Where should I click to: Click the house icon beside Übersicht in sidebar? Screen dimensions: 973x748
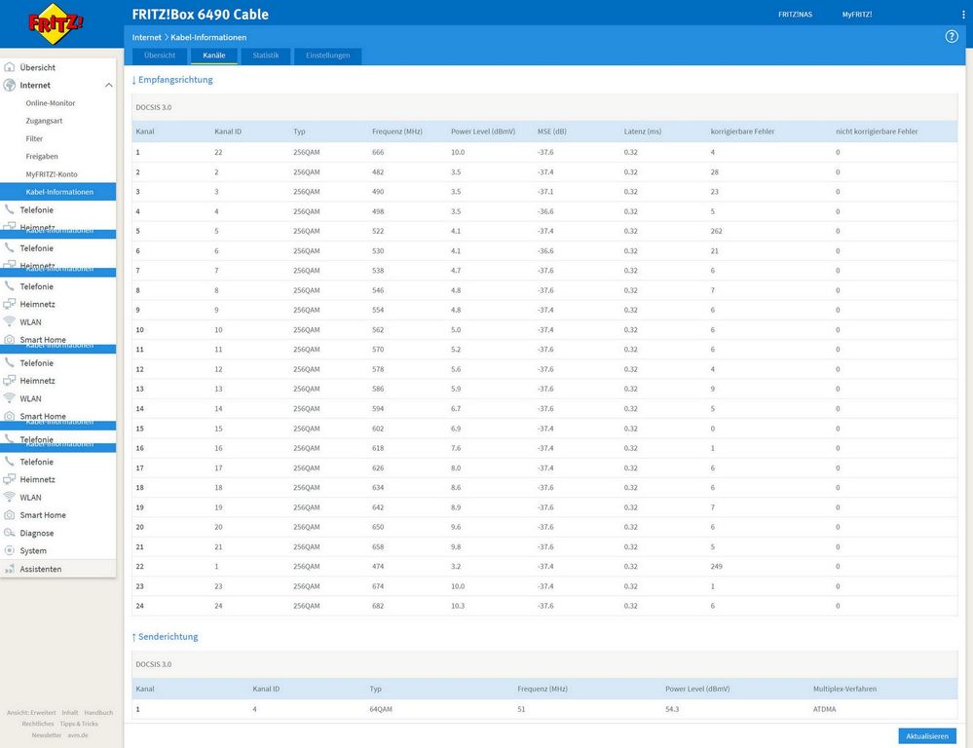(x=10, y=67)
